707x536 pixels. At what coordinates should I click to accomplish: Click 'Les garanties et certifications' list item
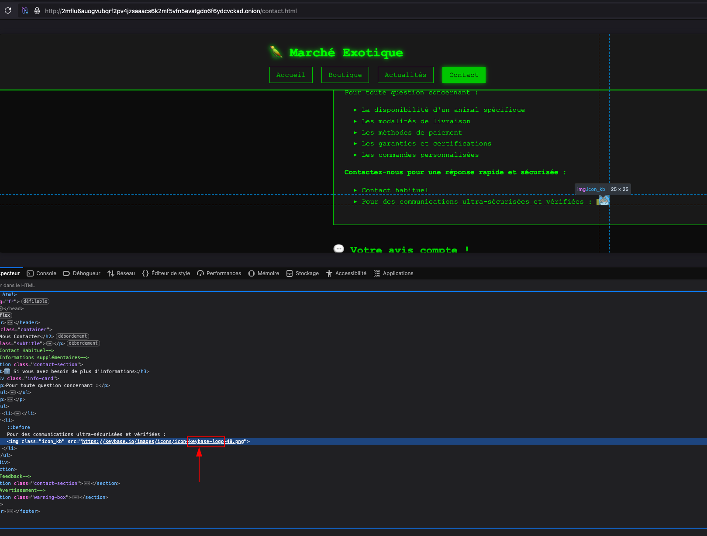pos(426,144)
